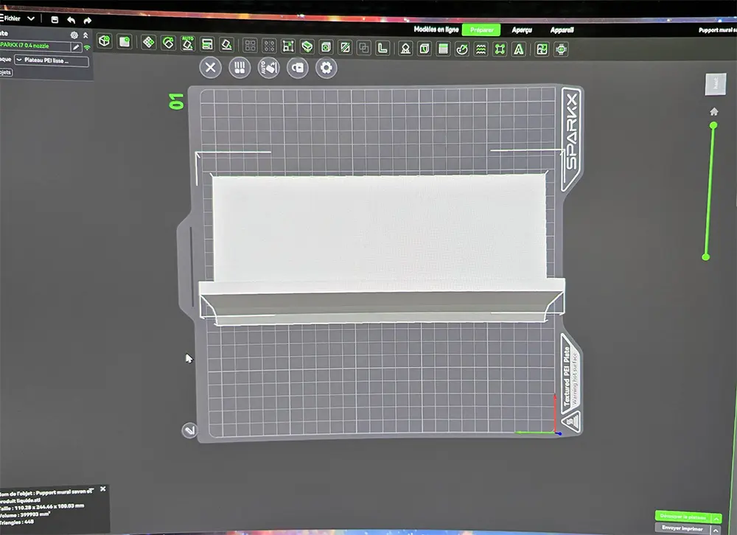Click the round plate lock button
Viewport: 737px width, 535px height.
pyautogui.click(x=298, y=69)
